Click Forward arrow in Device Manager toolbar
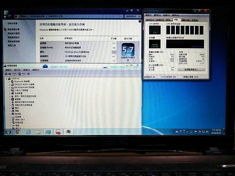This screenshot has height=176, width=235. tap(10, 74)
